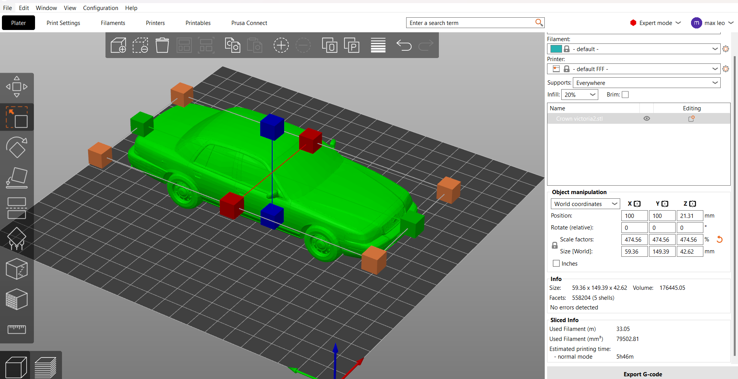The image size is (738, 379).
Task: Click the Size World Z field
Action: (x=689, y=251)
